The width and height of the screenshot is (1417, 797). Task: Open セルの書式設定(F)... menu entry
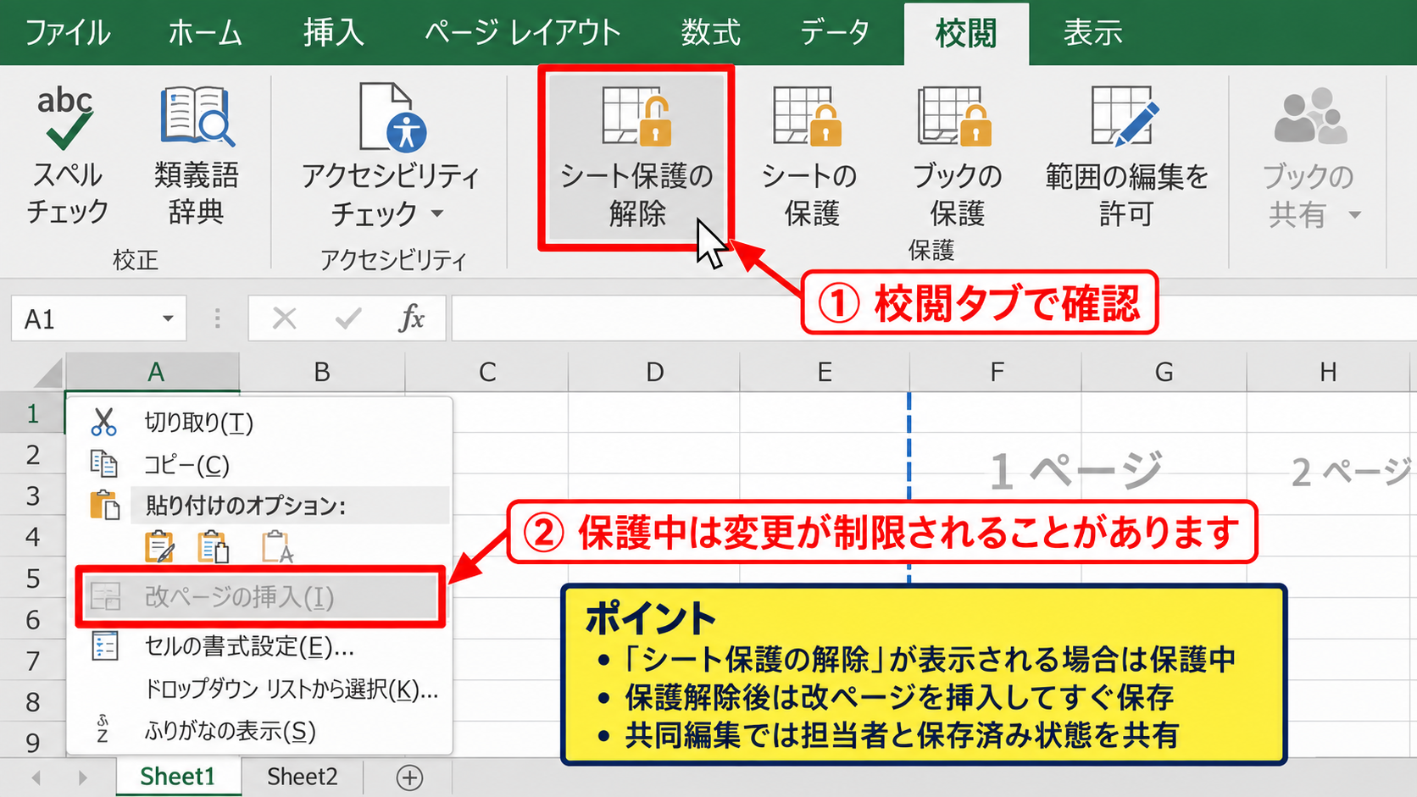pyautogui.click(x=259, y=647)
